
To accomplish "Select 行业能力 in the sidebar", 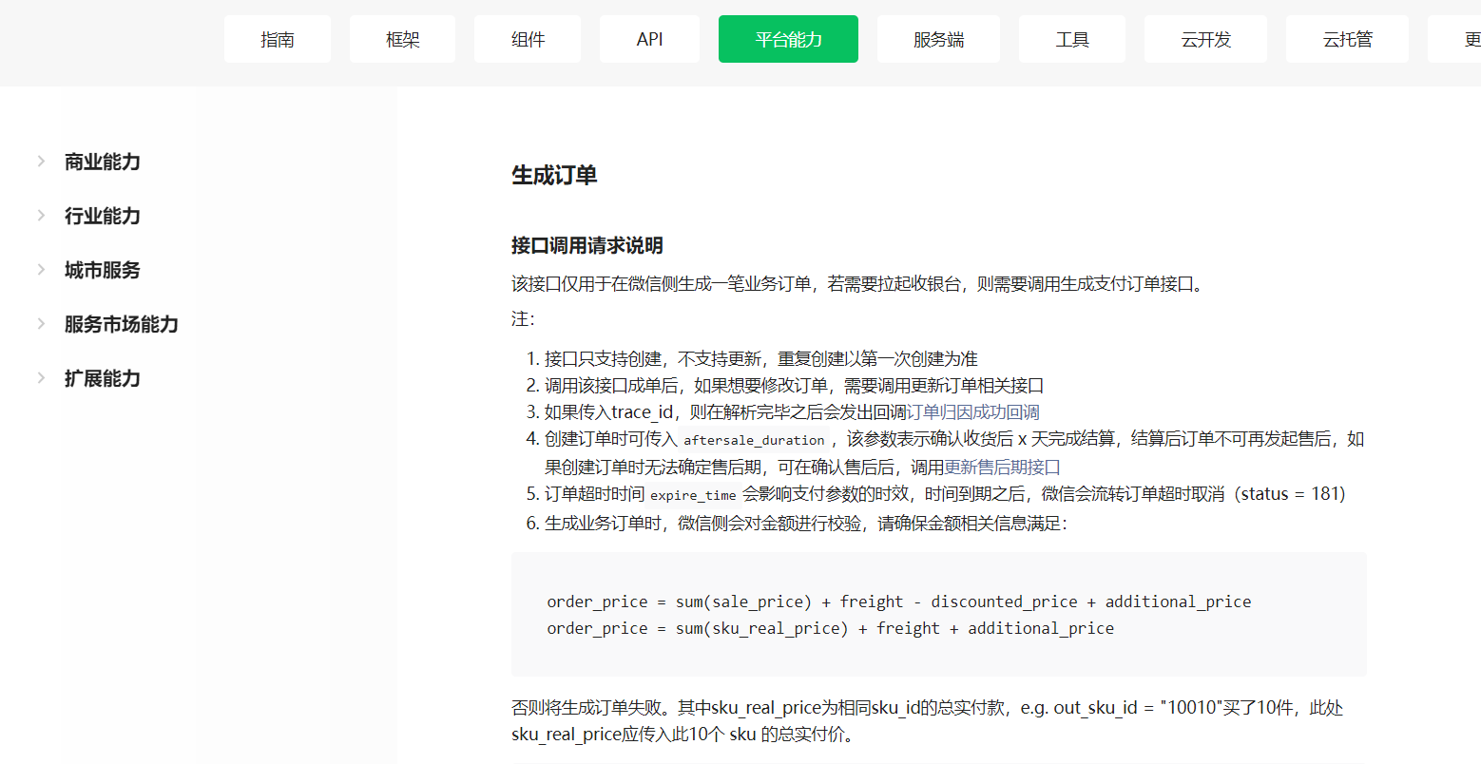I will [x=103, y=216].
